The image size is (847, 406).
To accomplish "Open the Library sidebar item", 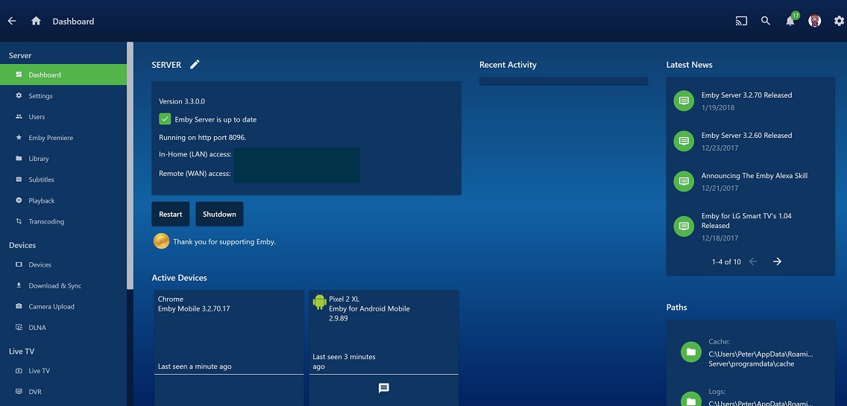I will (39, 159).
